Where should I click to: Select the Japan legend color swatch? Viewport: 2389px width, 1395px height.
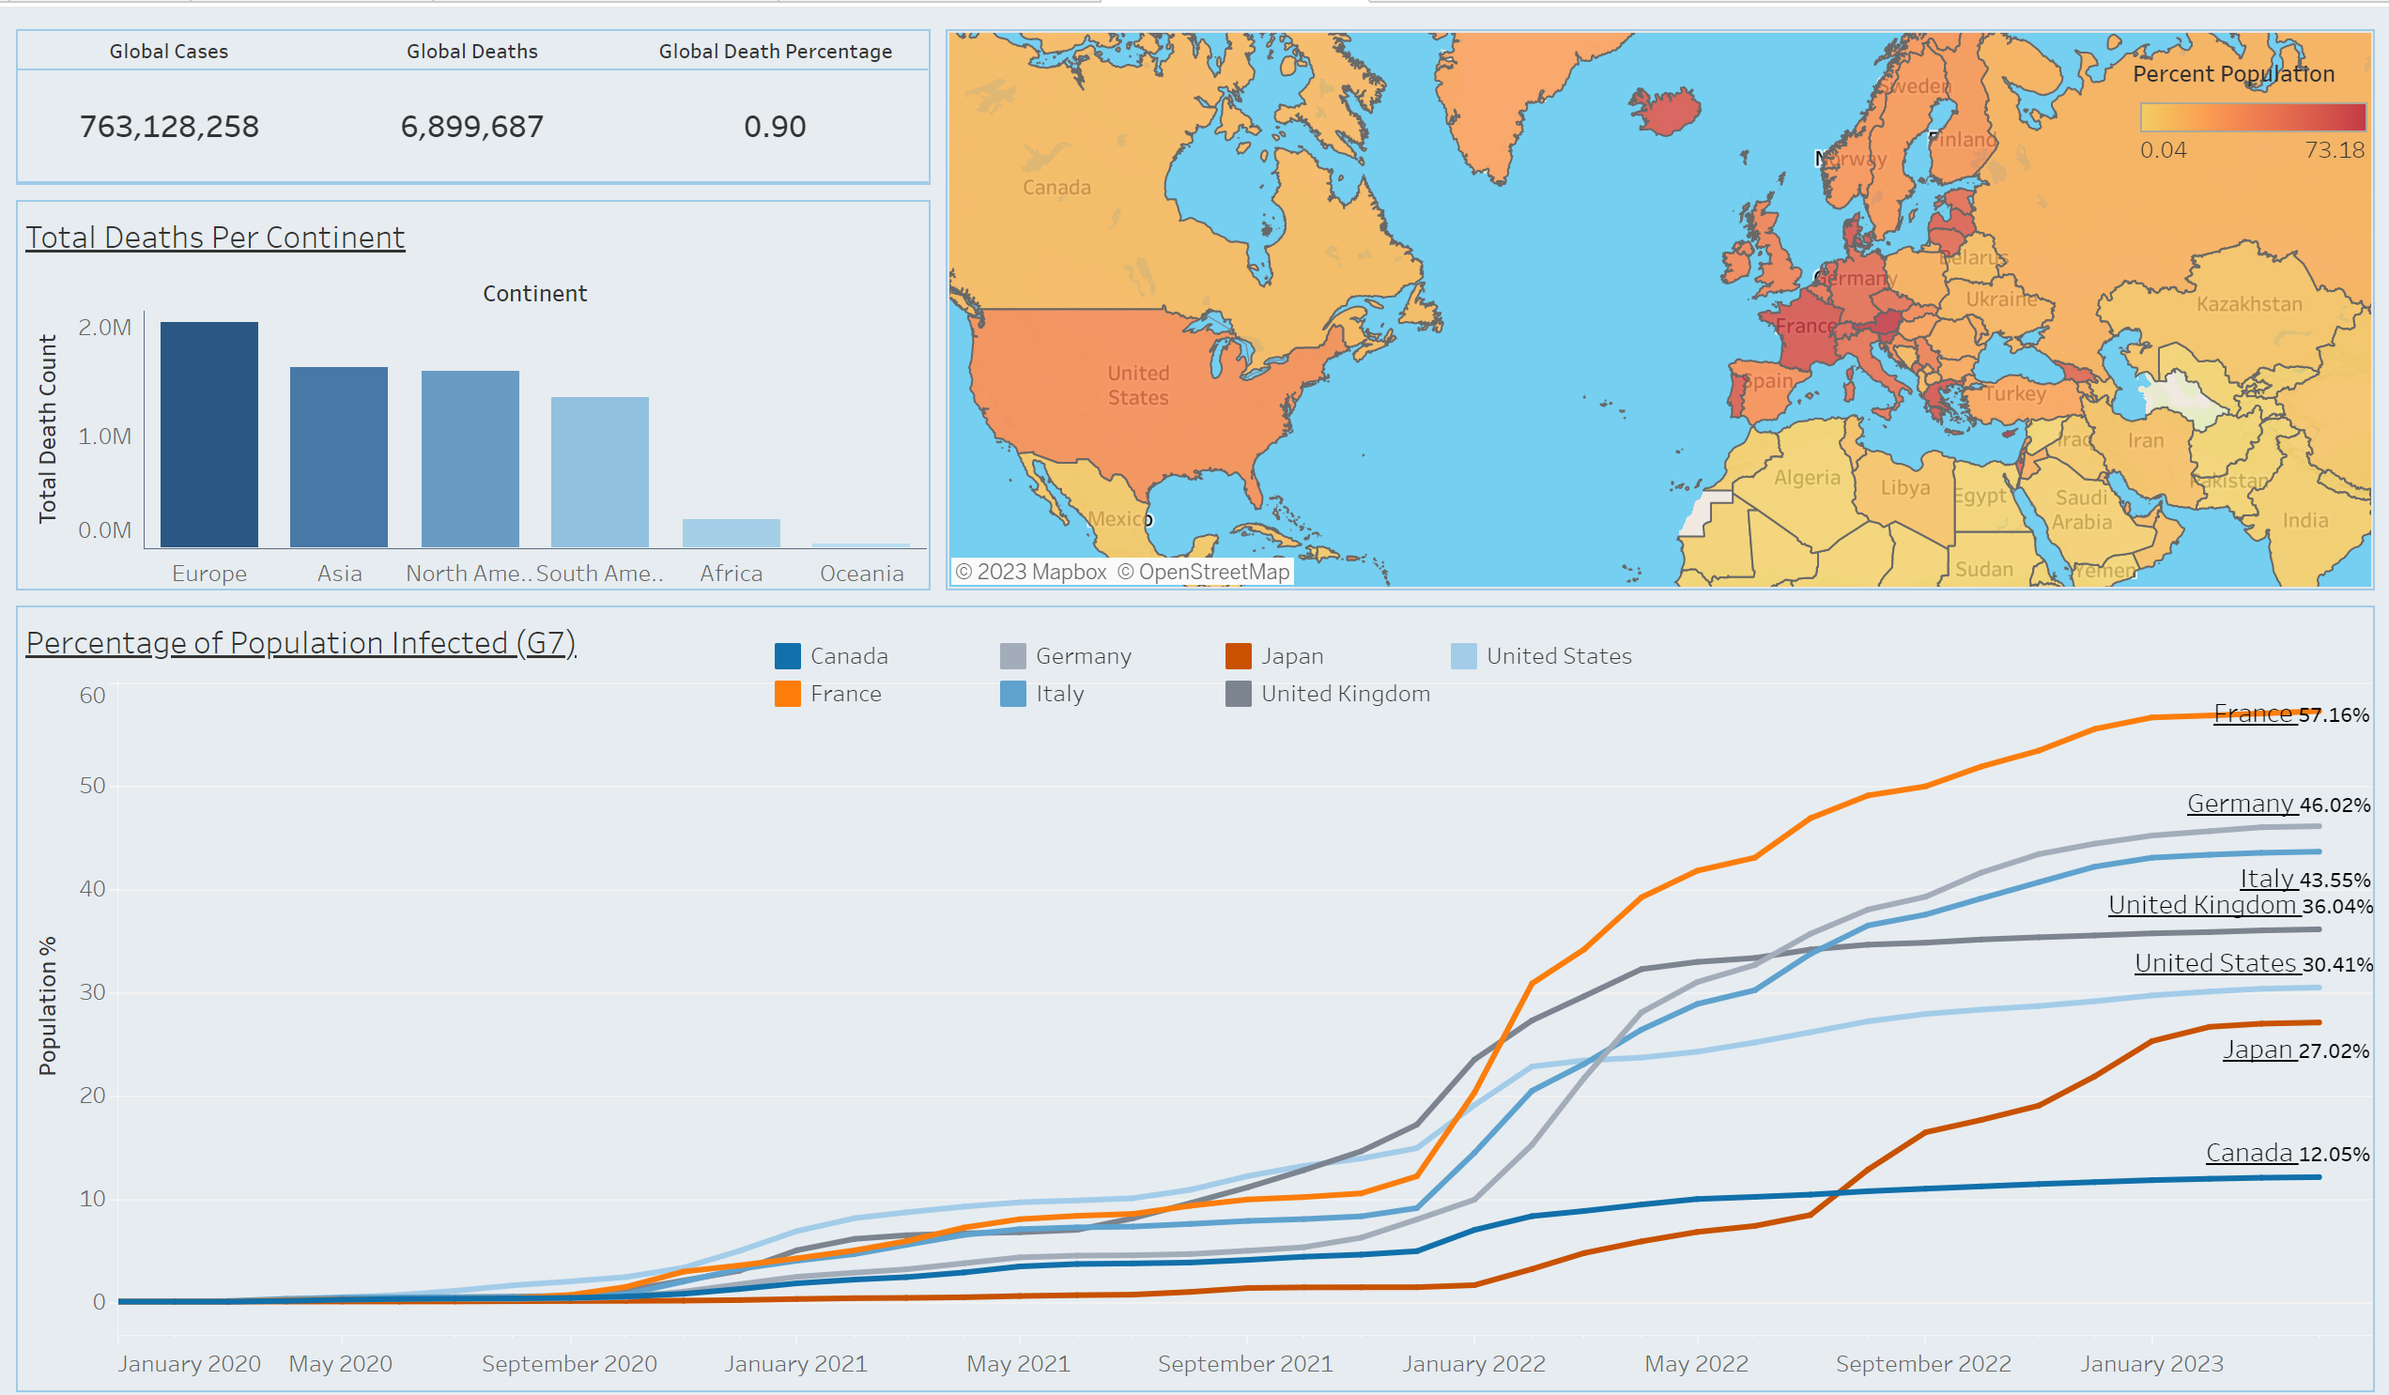click(x=1238, y=656)
